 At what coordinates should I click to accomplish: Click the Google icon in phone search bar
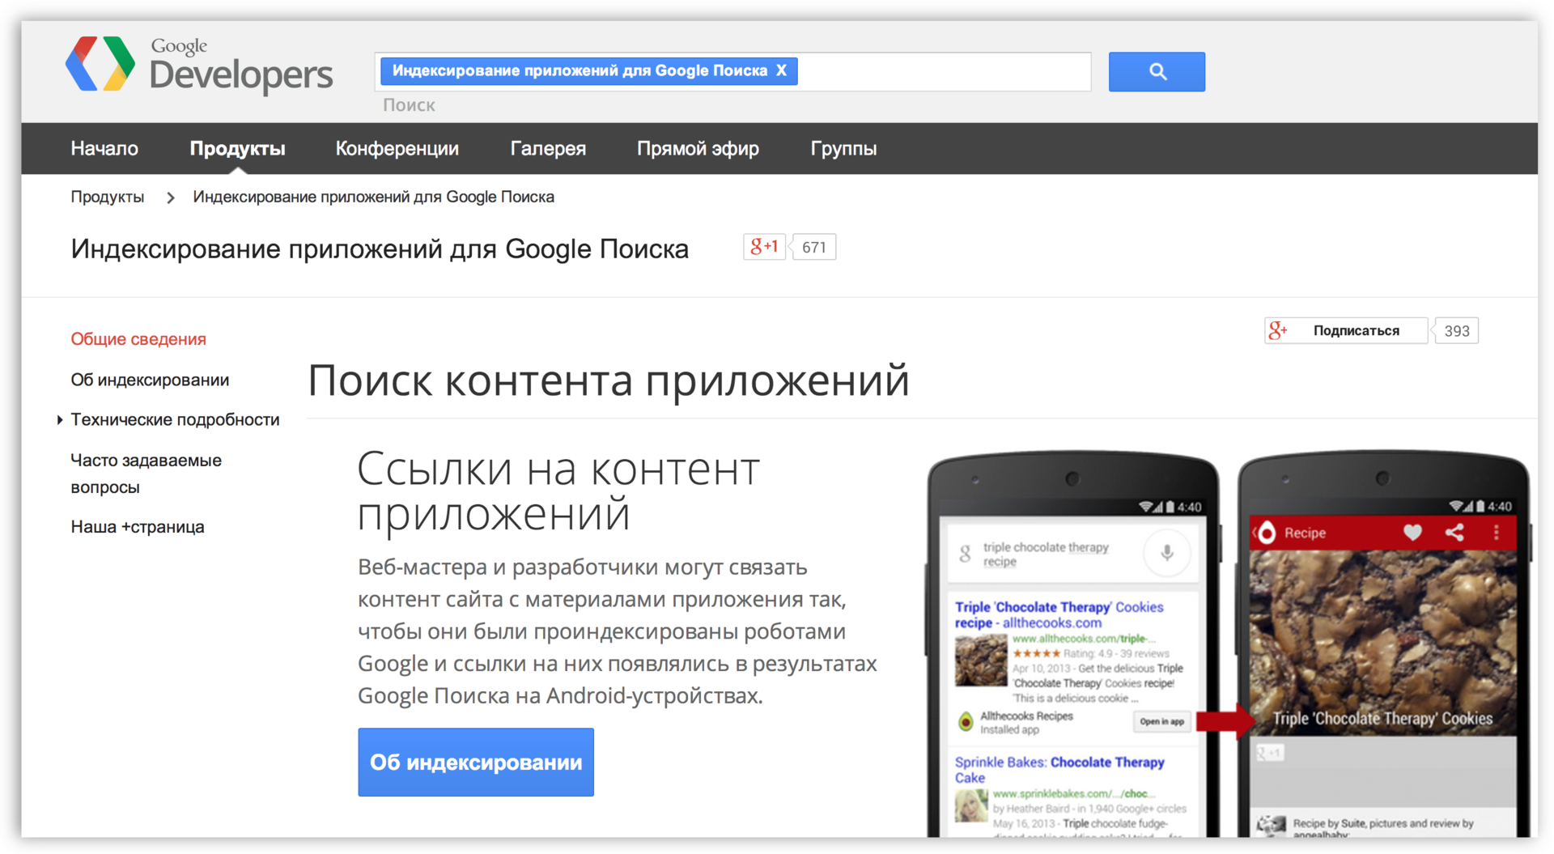(x=965, y=554)
